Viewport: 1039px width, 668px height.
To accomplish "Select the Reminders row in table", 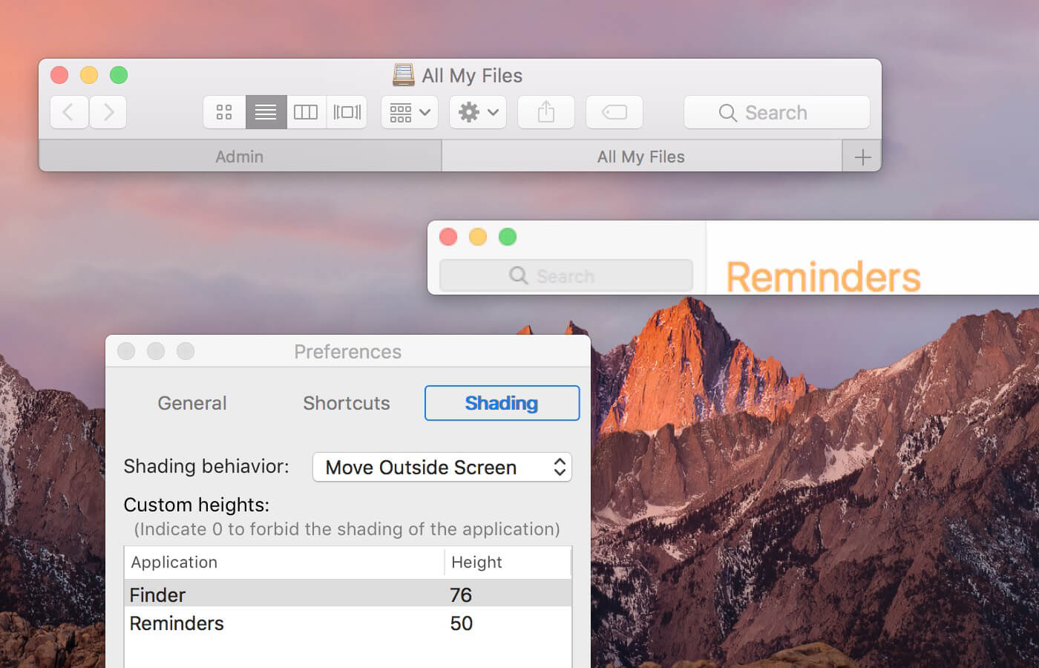I will coord(348,623).
